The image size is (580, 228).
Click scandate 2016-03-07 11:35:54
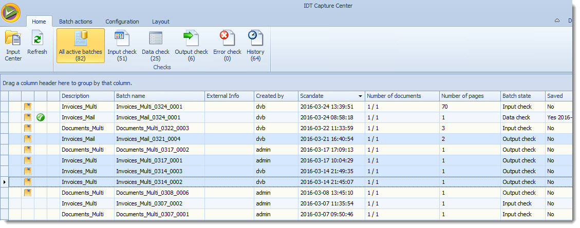point(327,203)
